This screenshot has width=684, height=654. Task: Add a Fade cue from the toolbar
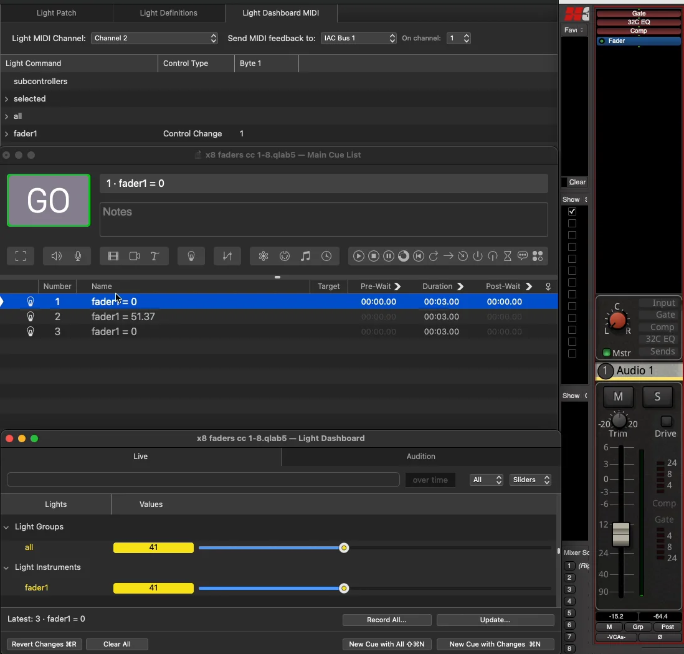(x=227, y=256)
